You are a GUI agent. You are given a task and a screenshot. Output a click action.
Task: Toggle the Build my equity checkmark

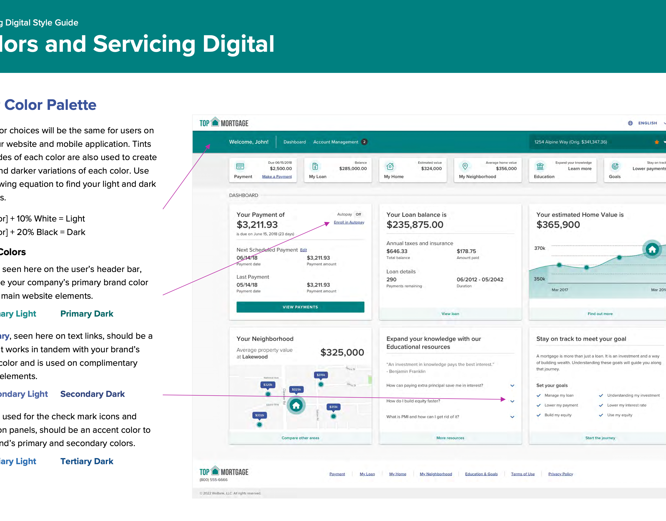tap(539, 415)
